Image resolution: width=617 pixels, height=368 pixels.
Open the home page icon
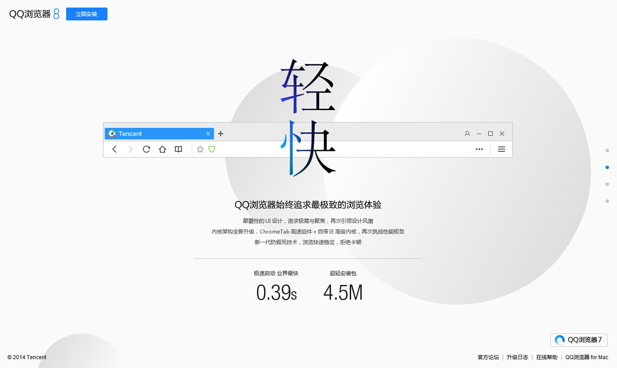pyautogui.click(x=162, y=149)
